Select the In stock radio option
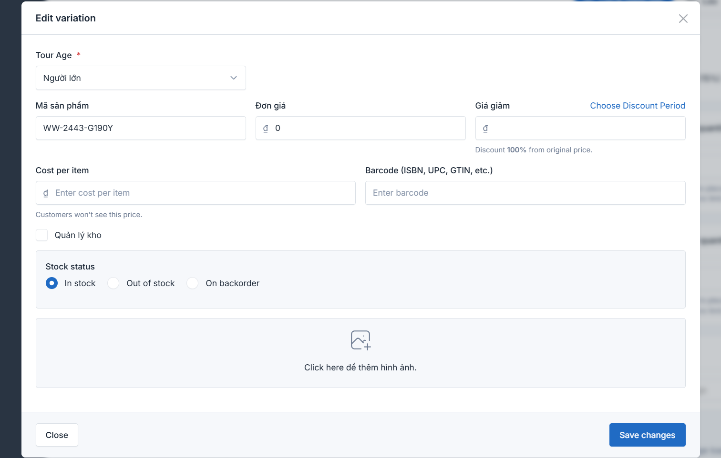The image size is (721, 458). coord(51,283)
